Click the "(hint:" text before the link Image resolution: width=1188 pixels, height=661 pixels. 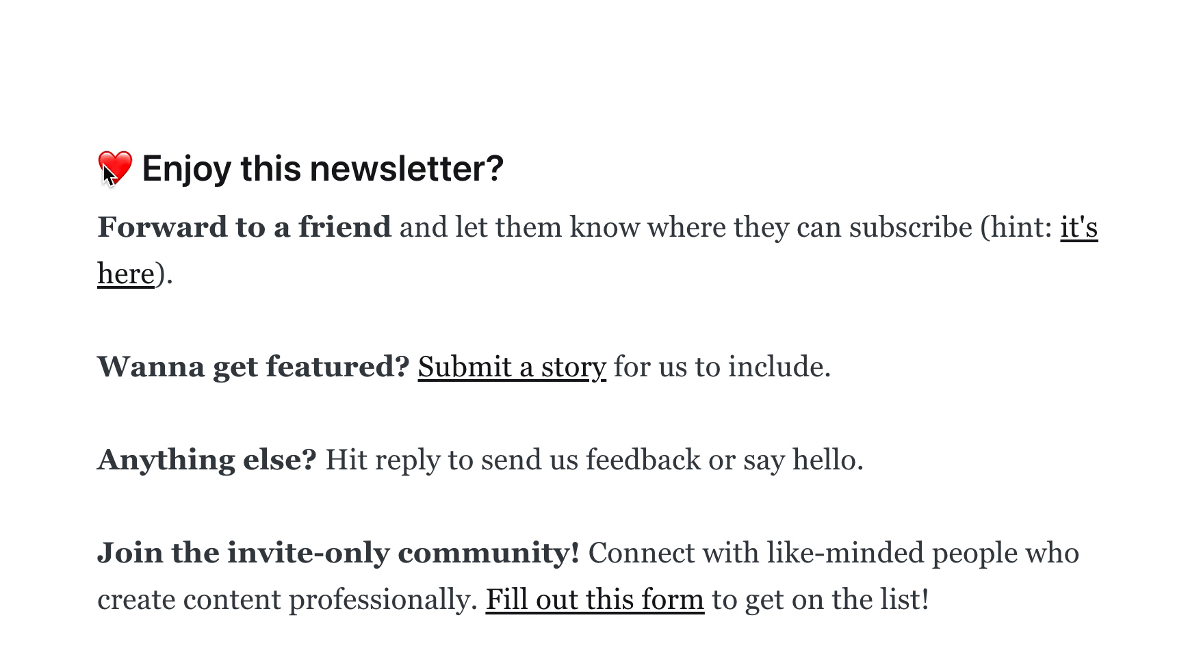[1016, 227]
